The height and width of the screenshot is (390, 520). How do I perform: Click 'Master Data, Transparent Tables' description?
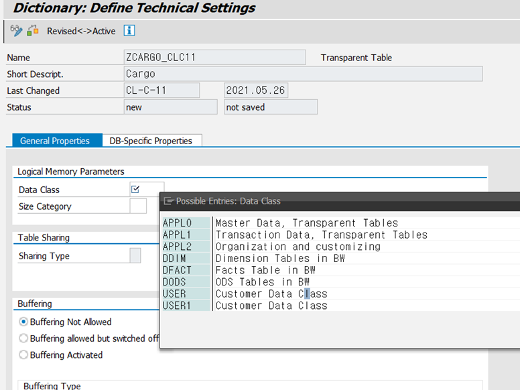(x=307, y=223)
